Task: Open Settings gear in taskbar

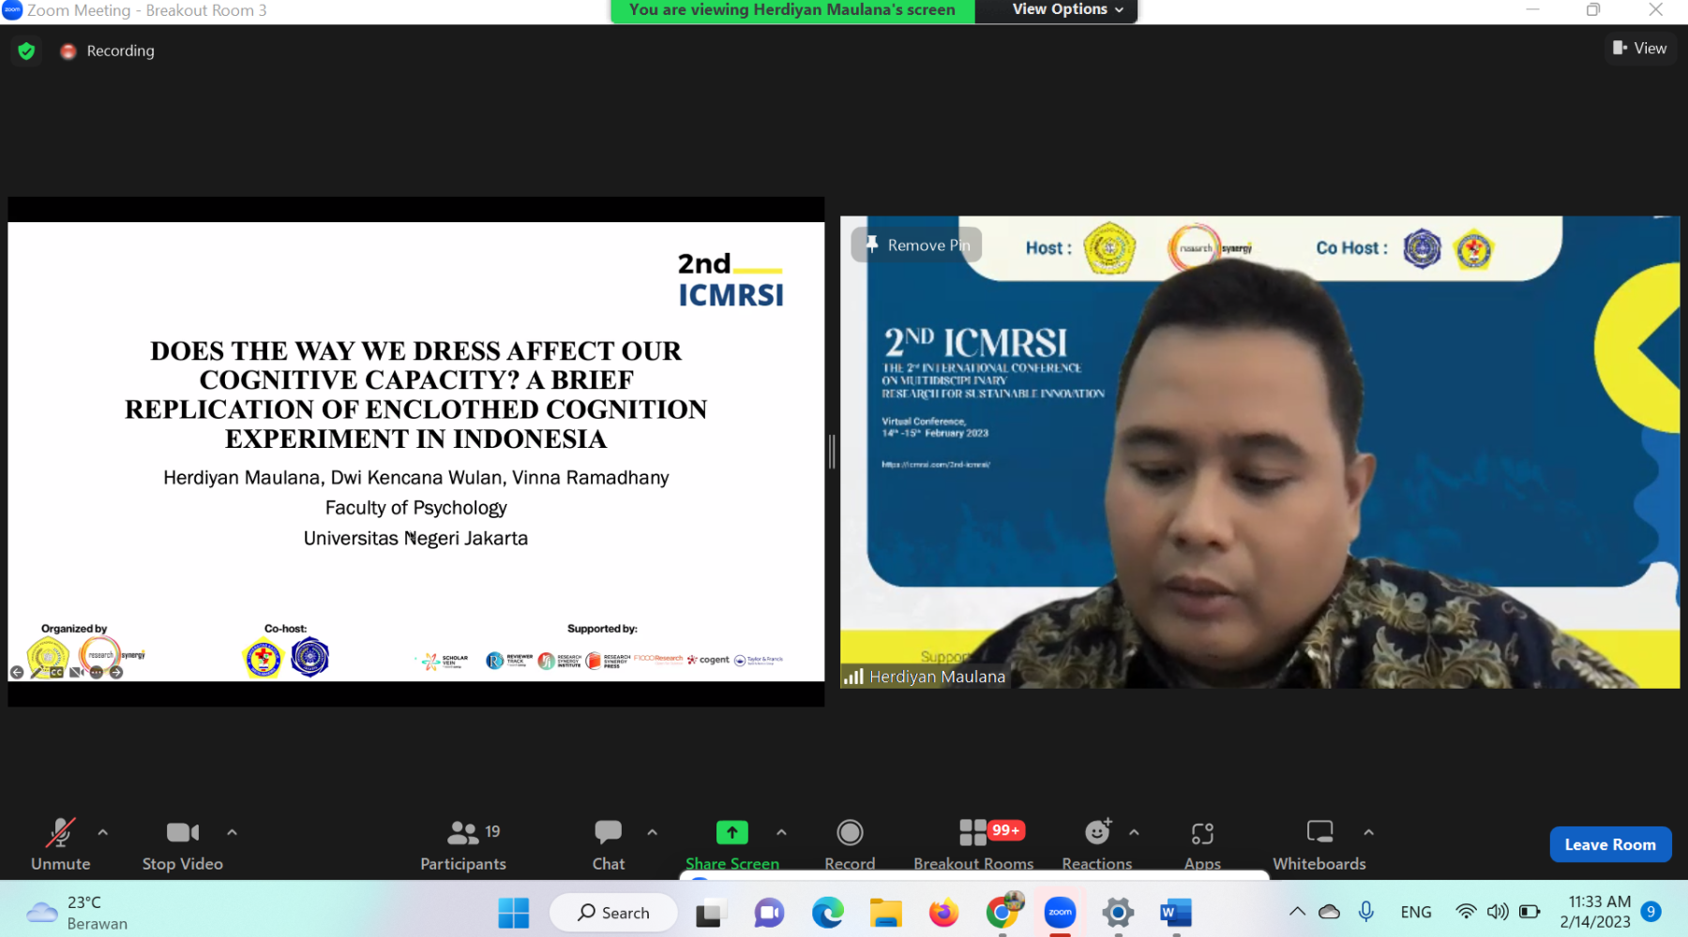Action: [x=1118, y=913]
